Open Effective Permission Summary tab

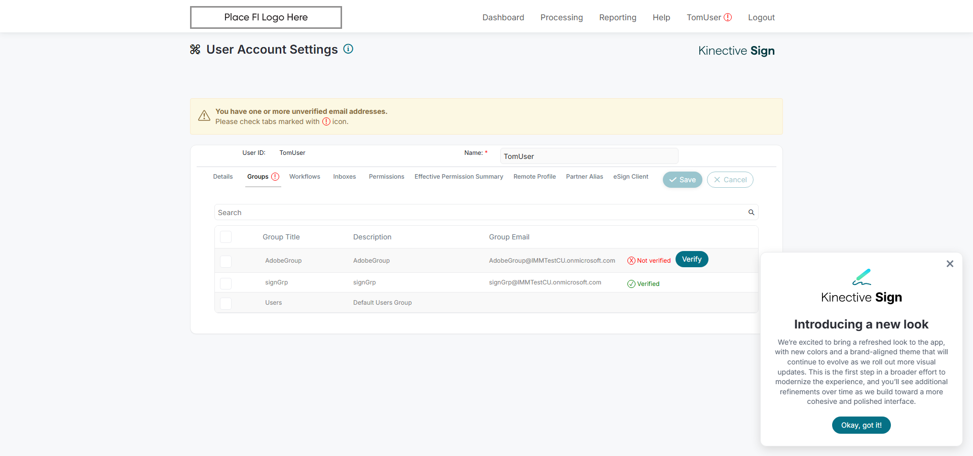(459, 177)
